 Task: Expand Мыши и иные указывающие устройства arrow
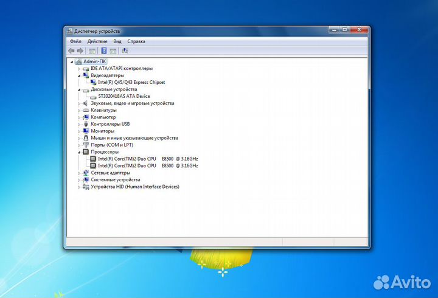point(79,138)
